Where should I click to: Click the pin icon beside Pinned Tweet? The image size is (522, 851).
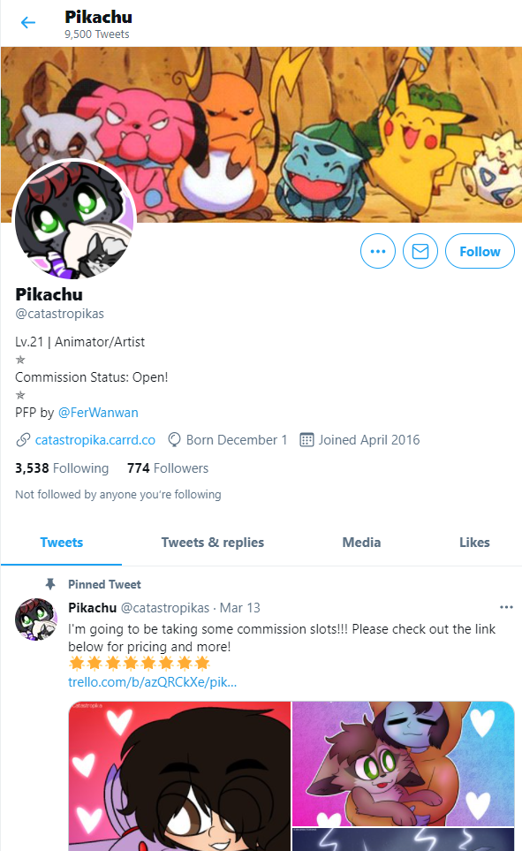[50, 584]
